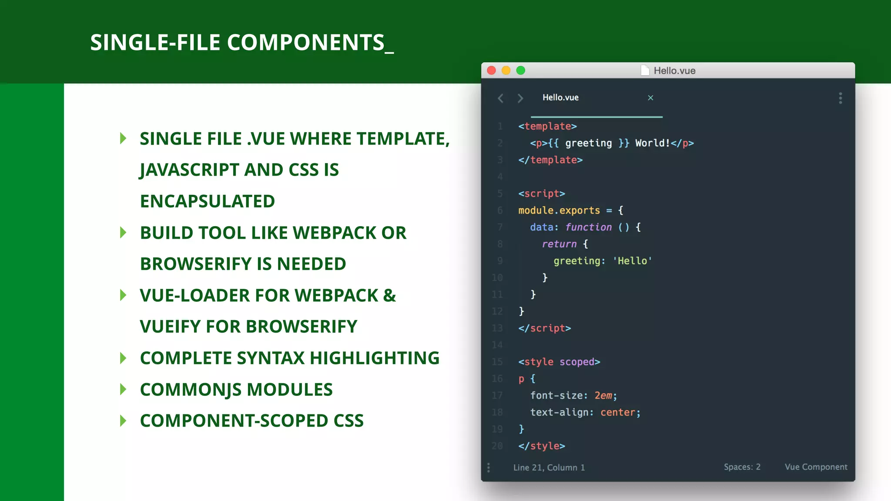Click the closing </style> tag
The width and height of the screenshot is (891, 501).
tap(542, 446)
